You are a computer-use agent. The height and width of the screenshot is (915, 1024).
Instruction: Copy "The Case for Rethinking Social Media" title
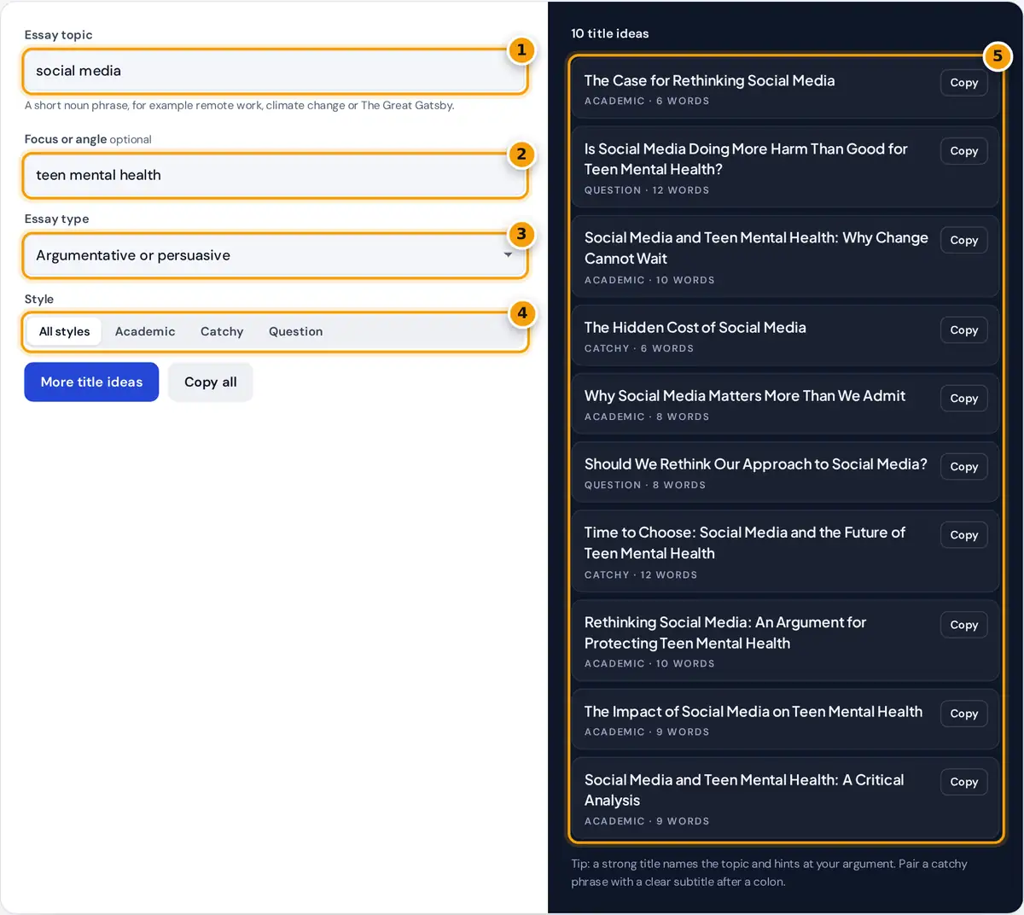coord(964,83)
